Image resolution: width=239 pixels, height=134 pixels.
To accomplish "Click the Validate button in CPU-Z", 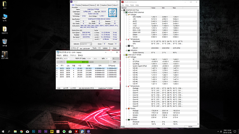I will tap(105, 48).
